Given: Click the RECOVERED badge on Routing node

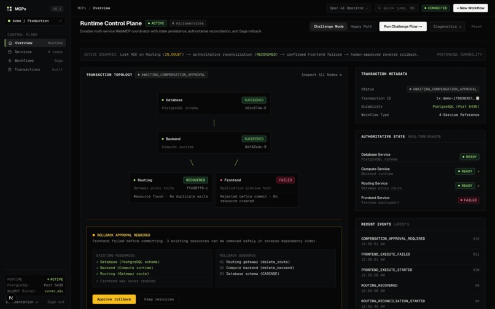Looking at the screenshot, I should coord(195,180).
